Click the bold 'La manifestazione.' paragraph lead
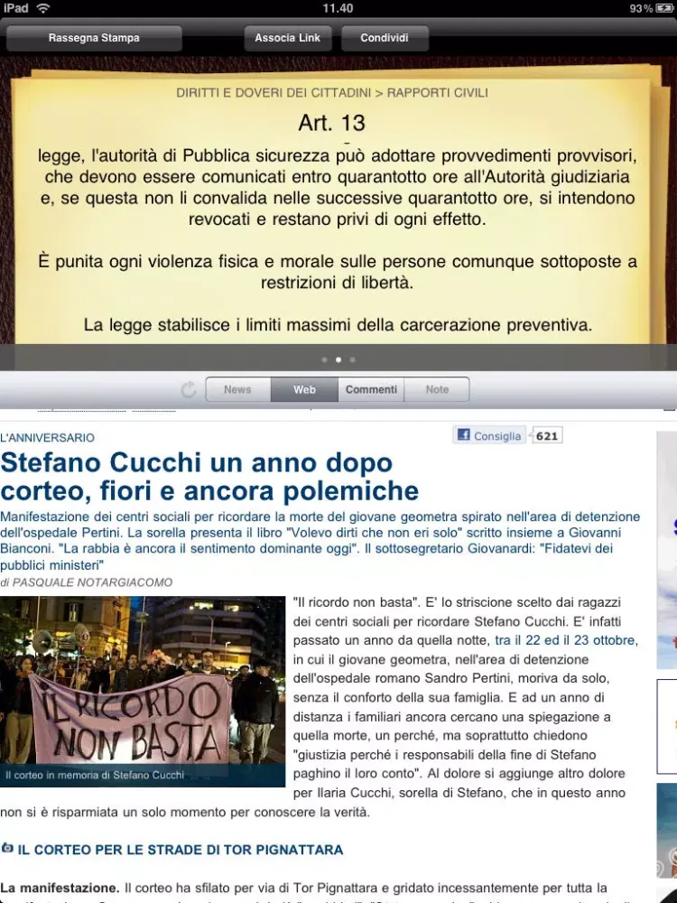This screenshot has width=677, height=903. 60,888
